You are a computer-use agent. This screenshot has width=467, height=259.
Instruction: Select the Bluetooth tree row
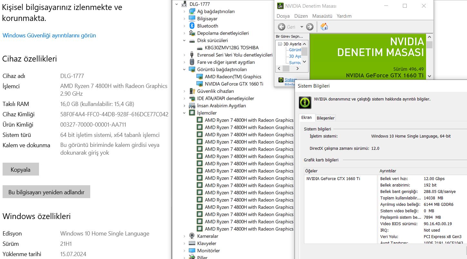pyautogui.click(x=208, y=26)
